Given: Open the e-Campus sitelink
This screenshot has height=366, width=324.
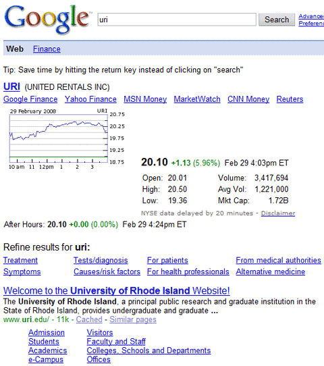Looking at the screenshot, I should pos(46,360).
